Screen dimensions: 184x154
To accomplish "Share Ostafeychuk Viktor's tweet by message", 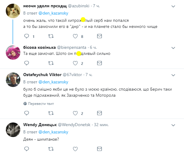I will pyautogui.click(x=99, y=113).
